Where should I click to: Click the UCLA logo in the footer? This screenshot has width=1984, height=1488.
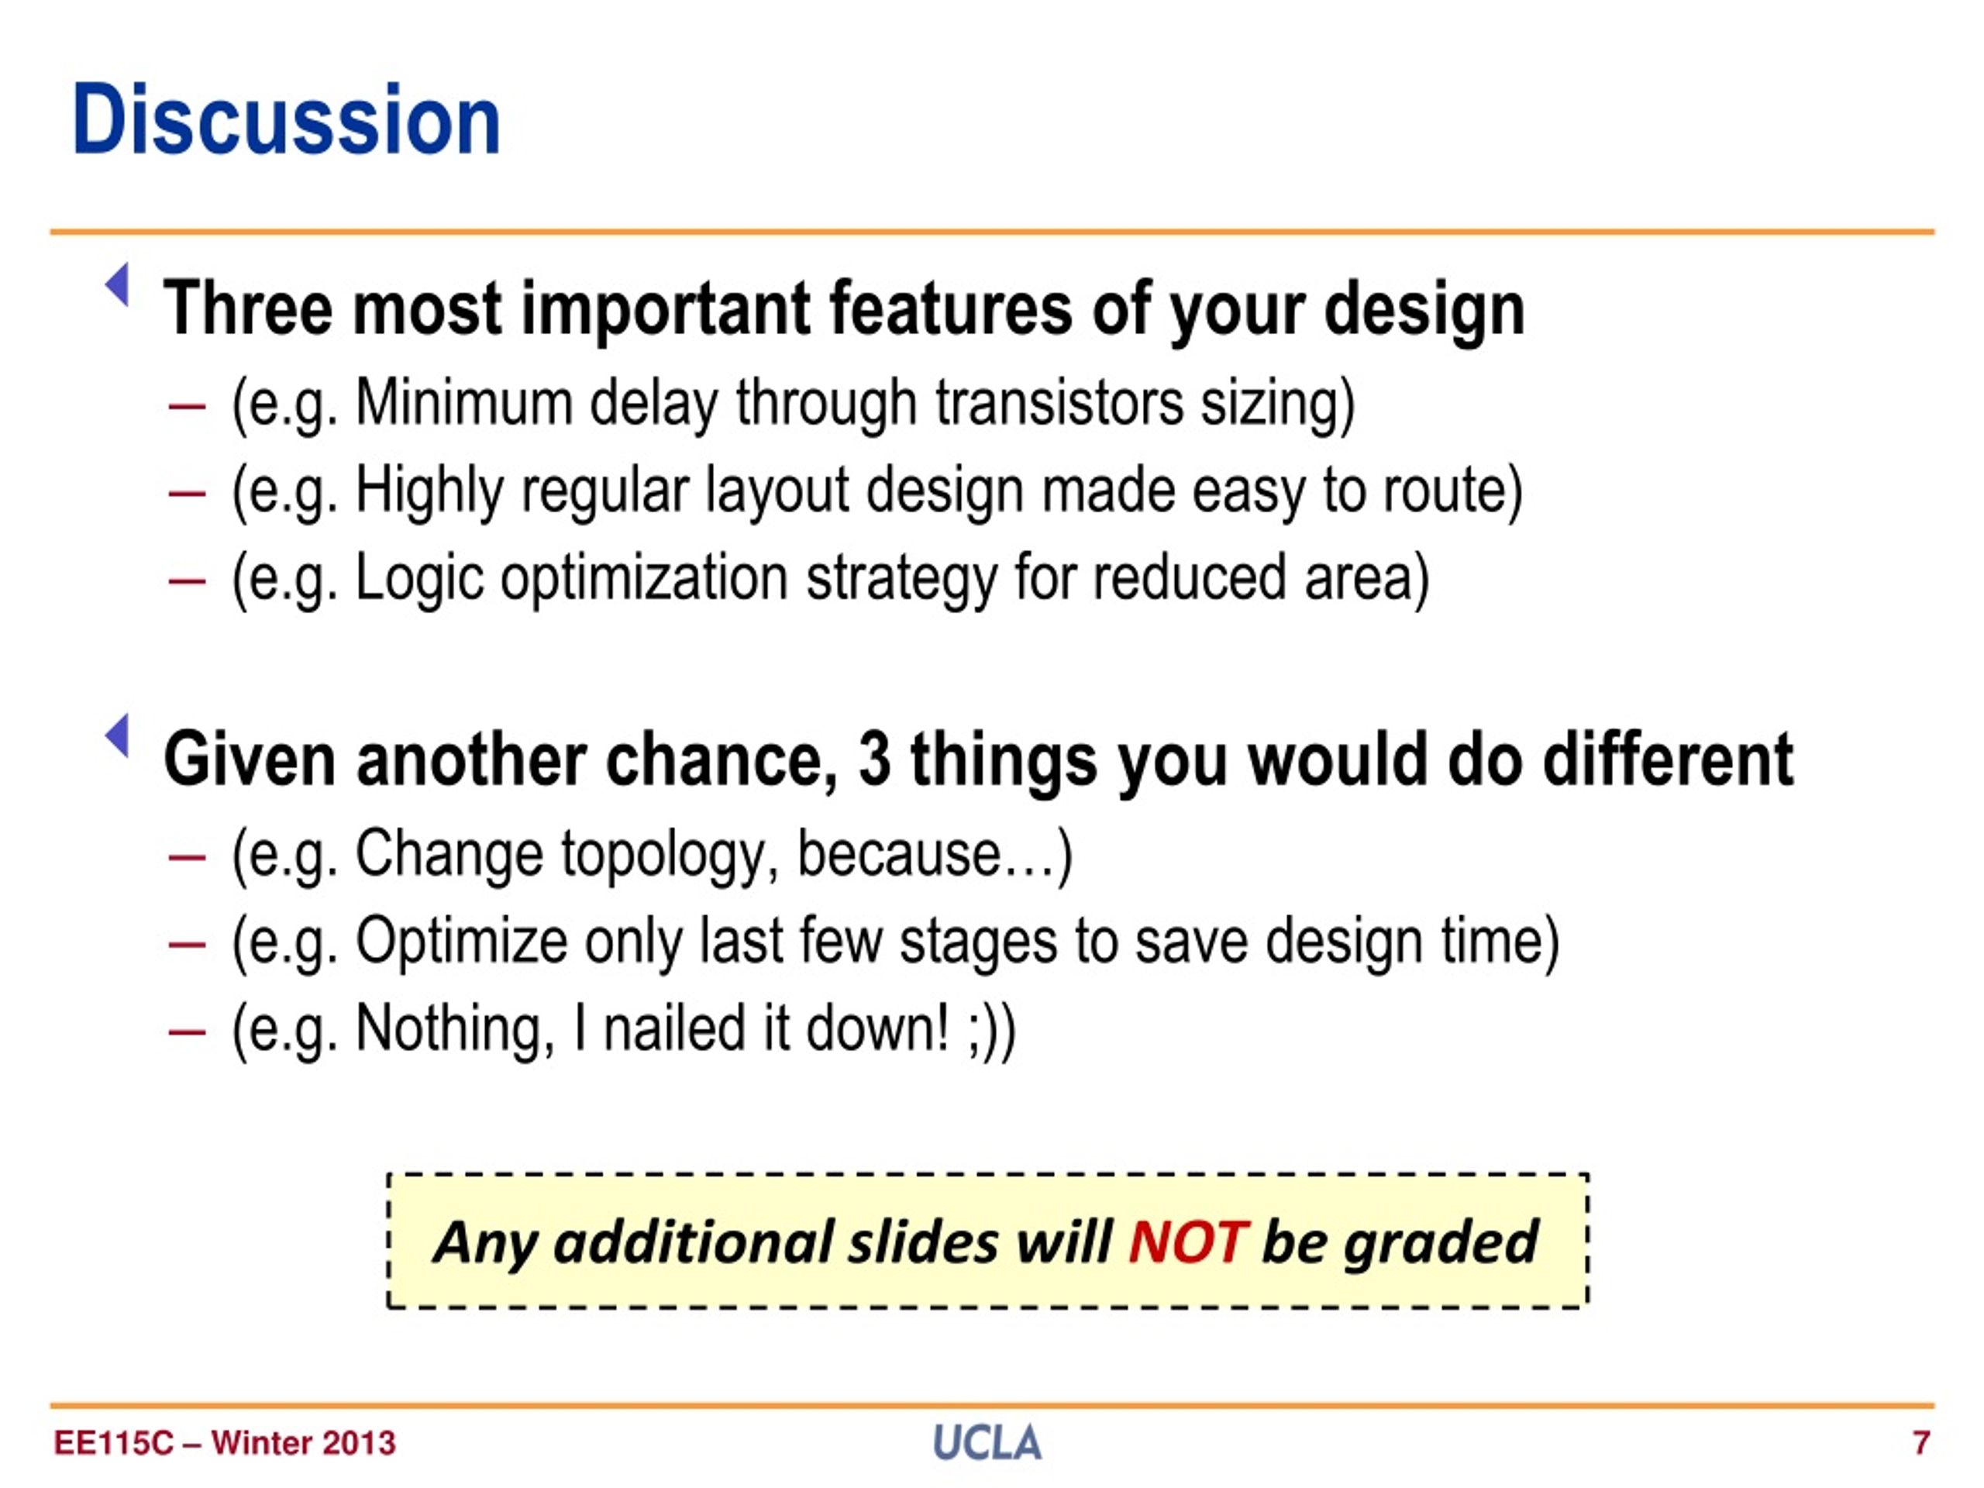pyautogui.click(x=987, y=1442)
